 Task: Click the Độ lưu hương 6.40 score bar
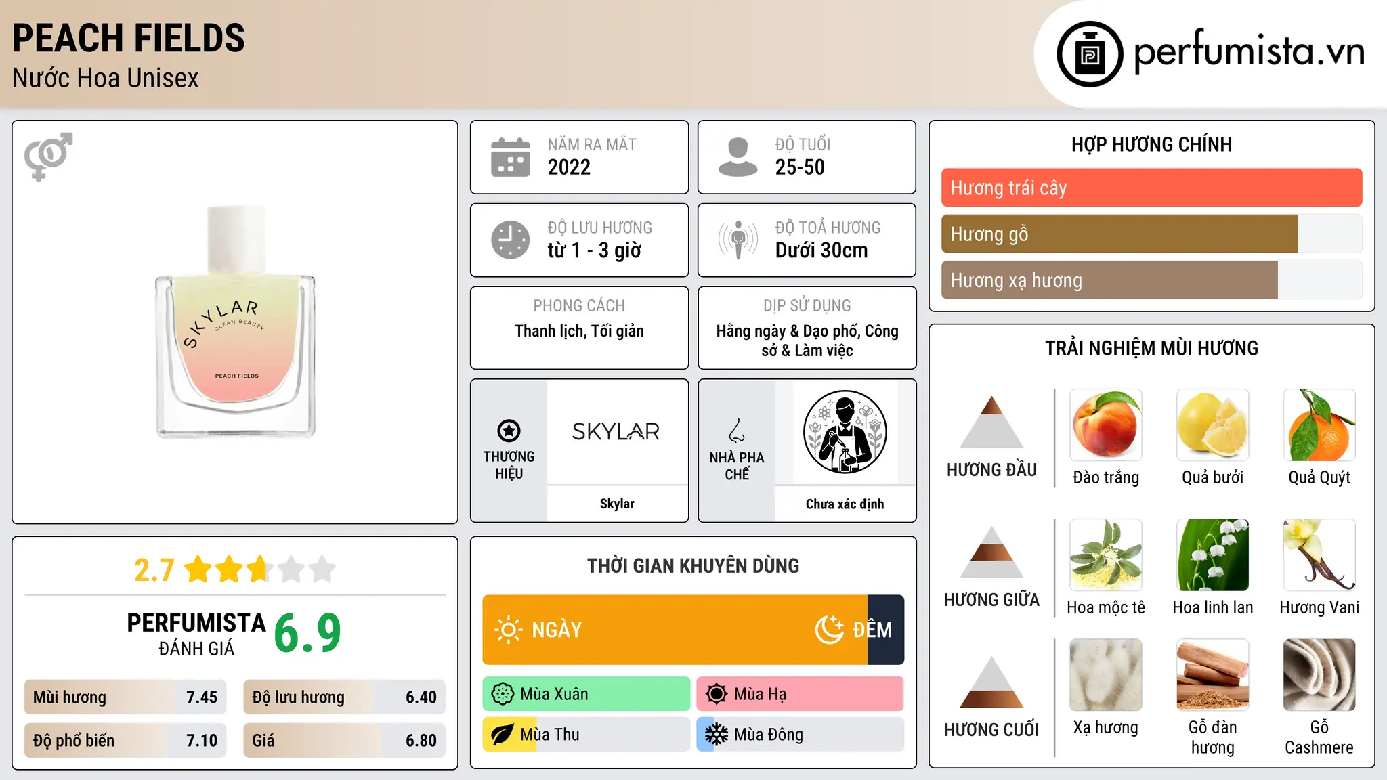345,697
